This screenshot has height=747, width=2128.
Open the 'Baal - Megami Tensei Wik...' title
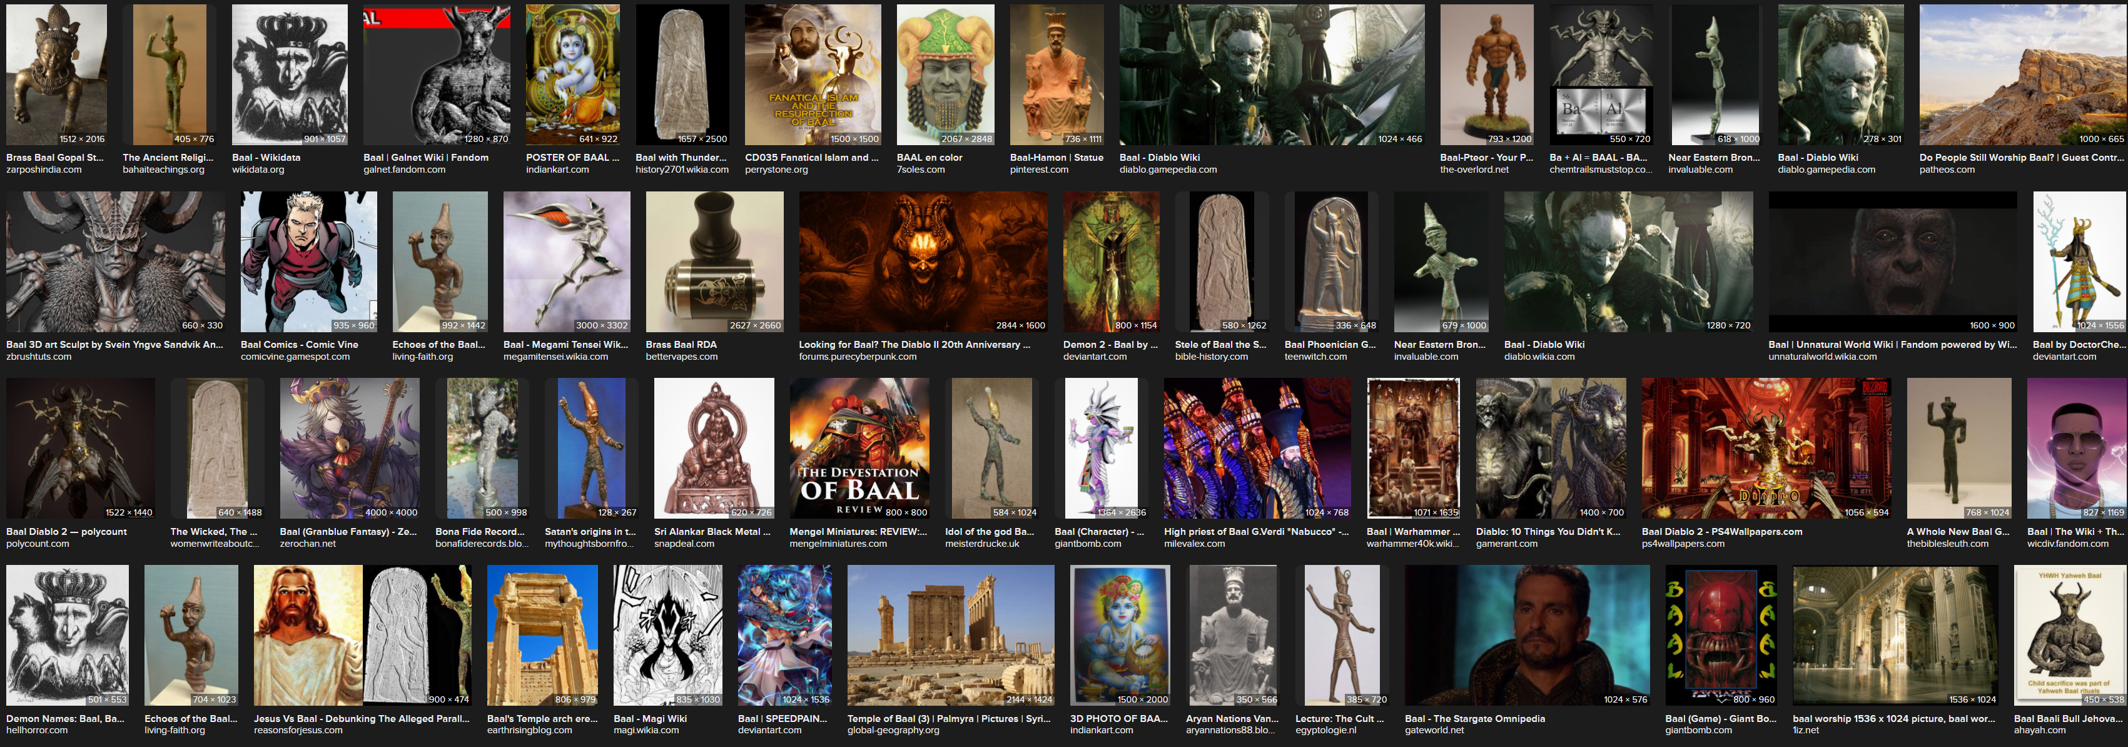566,345
